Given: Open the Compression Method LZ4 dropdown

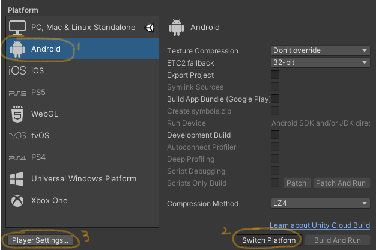Looking at the screenshot, I should [x=320, y=203].
